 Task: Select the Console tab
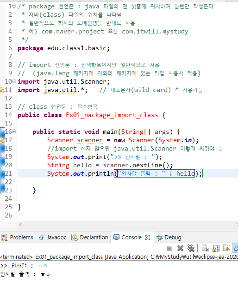point(132,237)
